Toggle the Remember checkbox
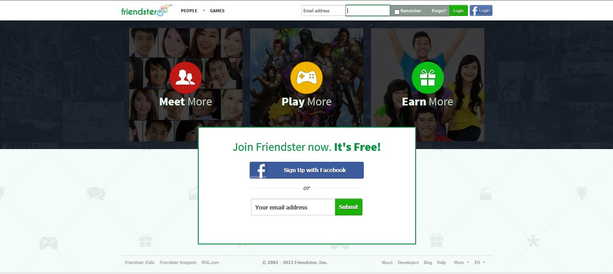Image resolution: width=613 pixels, height=274 pixels. (x=397, y=11)
